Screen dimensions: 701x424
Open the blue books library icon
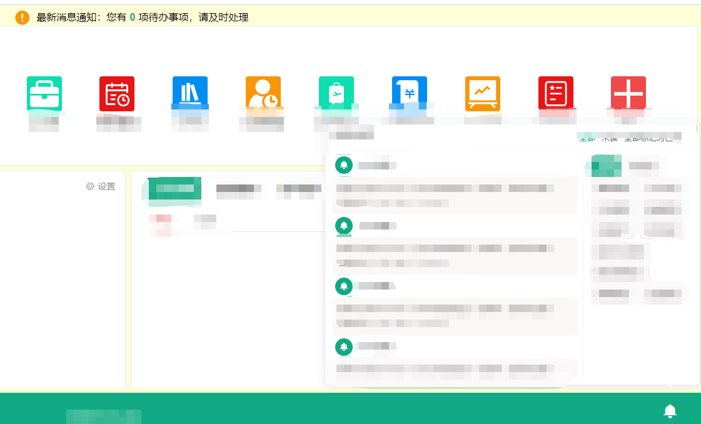coord(190,93)
